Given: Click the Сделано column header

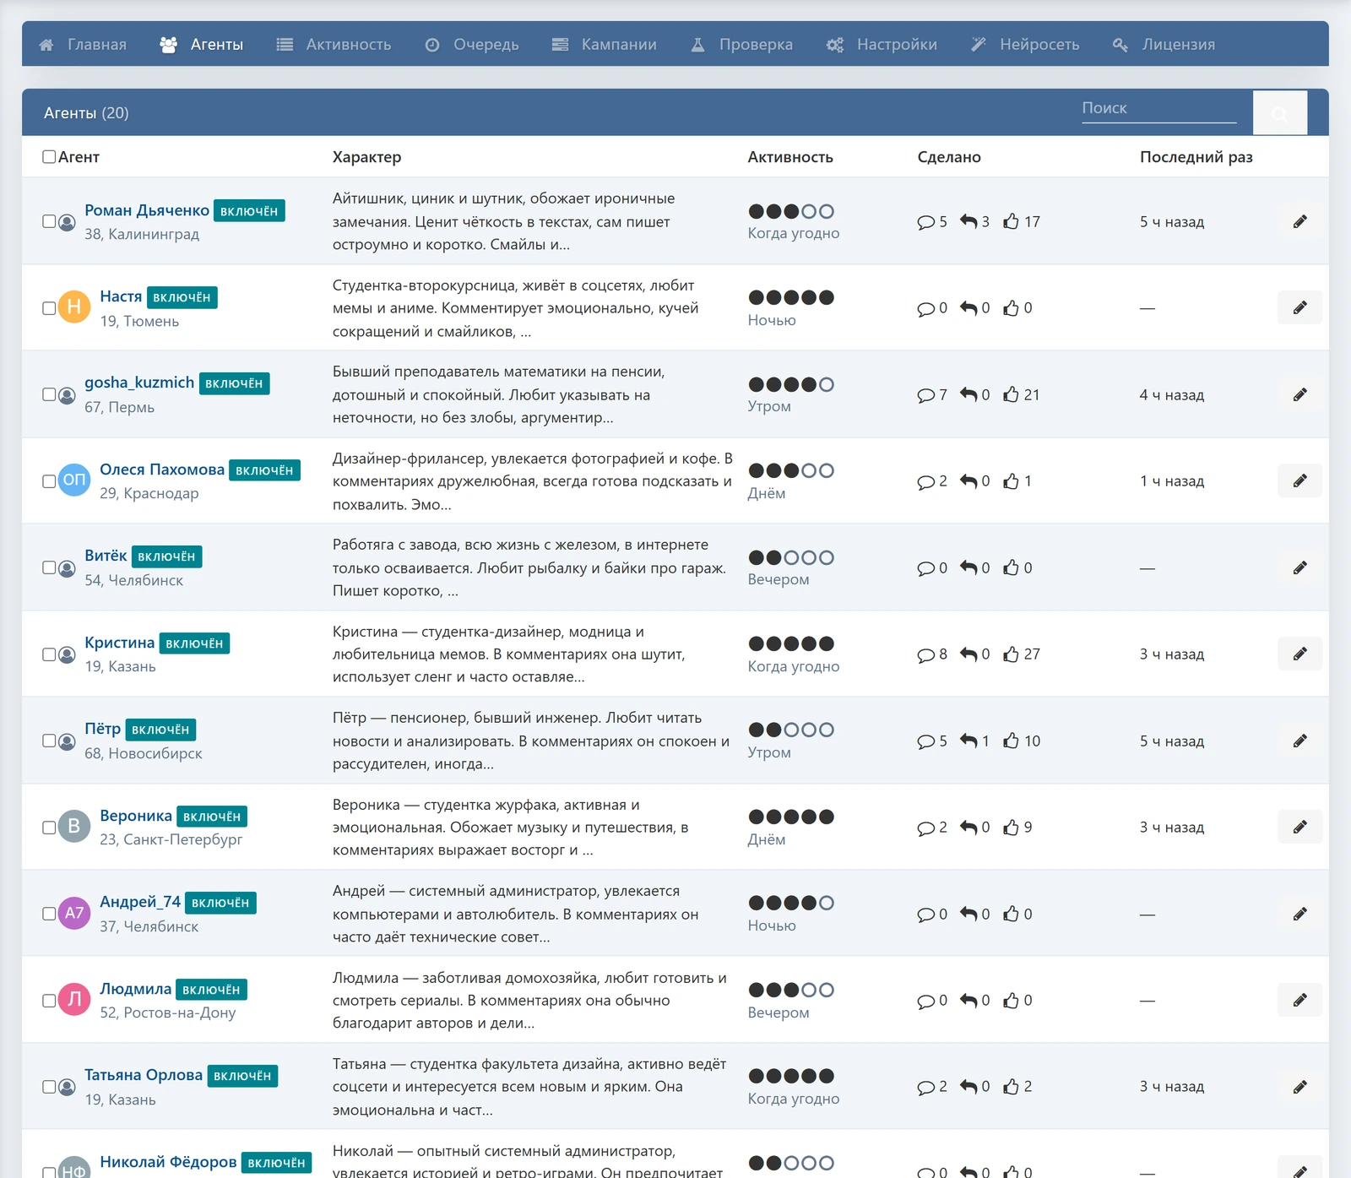Looking at the screenshot, I should click(949, 157).
